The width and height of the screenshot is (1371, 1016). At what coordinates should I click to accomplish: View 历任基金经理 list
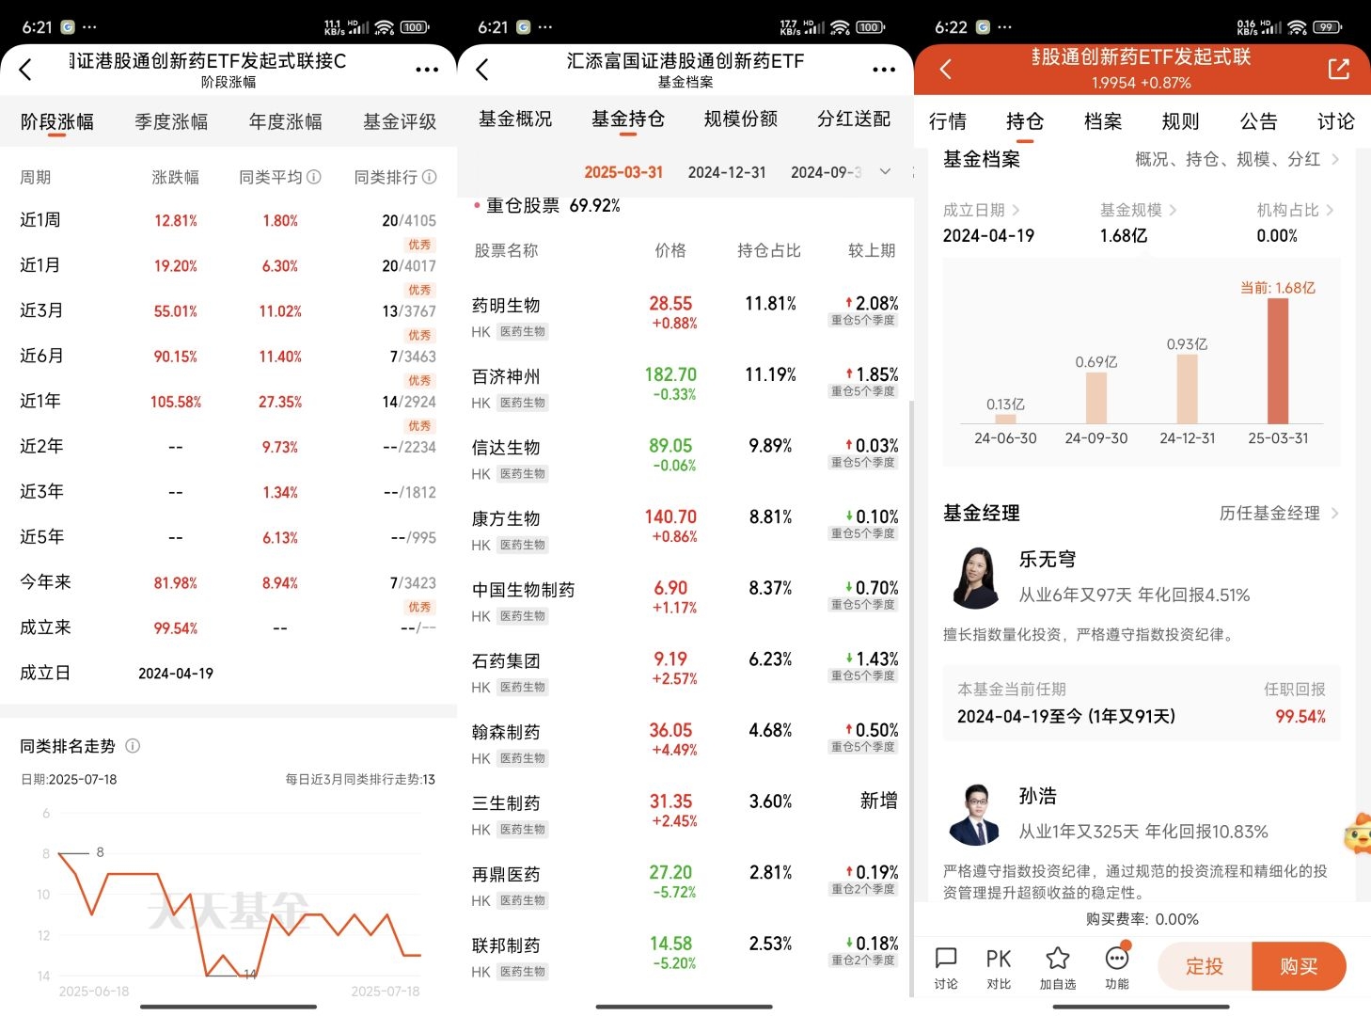tap(1279, 513)
